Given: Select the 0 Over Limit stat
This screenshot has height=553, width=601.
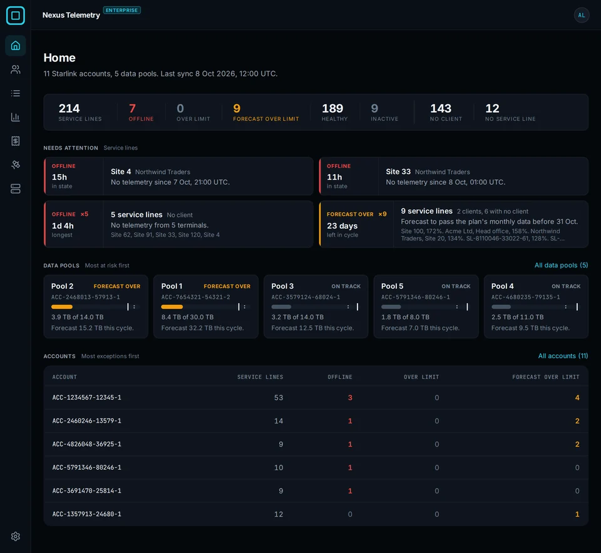Looking at the screenshot, I should [193, 112].
